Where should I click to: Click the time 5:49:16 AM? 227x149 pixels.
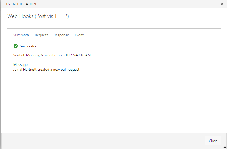pos(82,55)
